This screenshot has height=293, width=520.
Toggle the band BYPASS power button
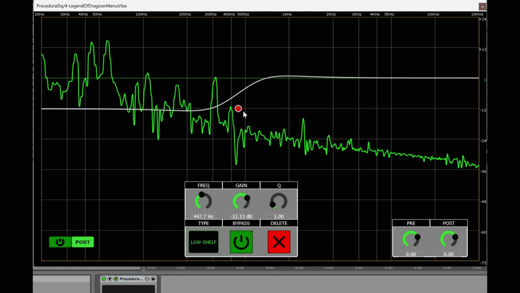[x=241, y=242]
